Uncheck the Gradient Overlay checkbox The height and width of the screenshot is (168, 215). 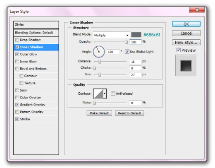coord(17,105)
